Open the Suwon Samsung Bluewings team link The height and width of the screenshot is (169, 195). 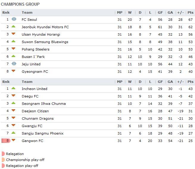point(45,42)
